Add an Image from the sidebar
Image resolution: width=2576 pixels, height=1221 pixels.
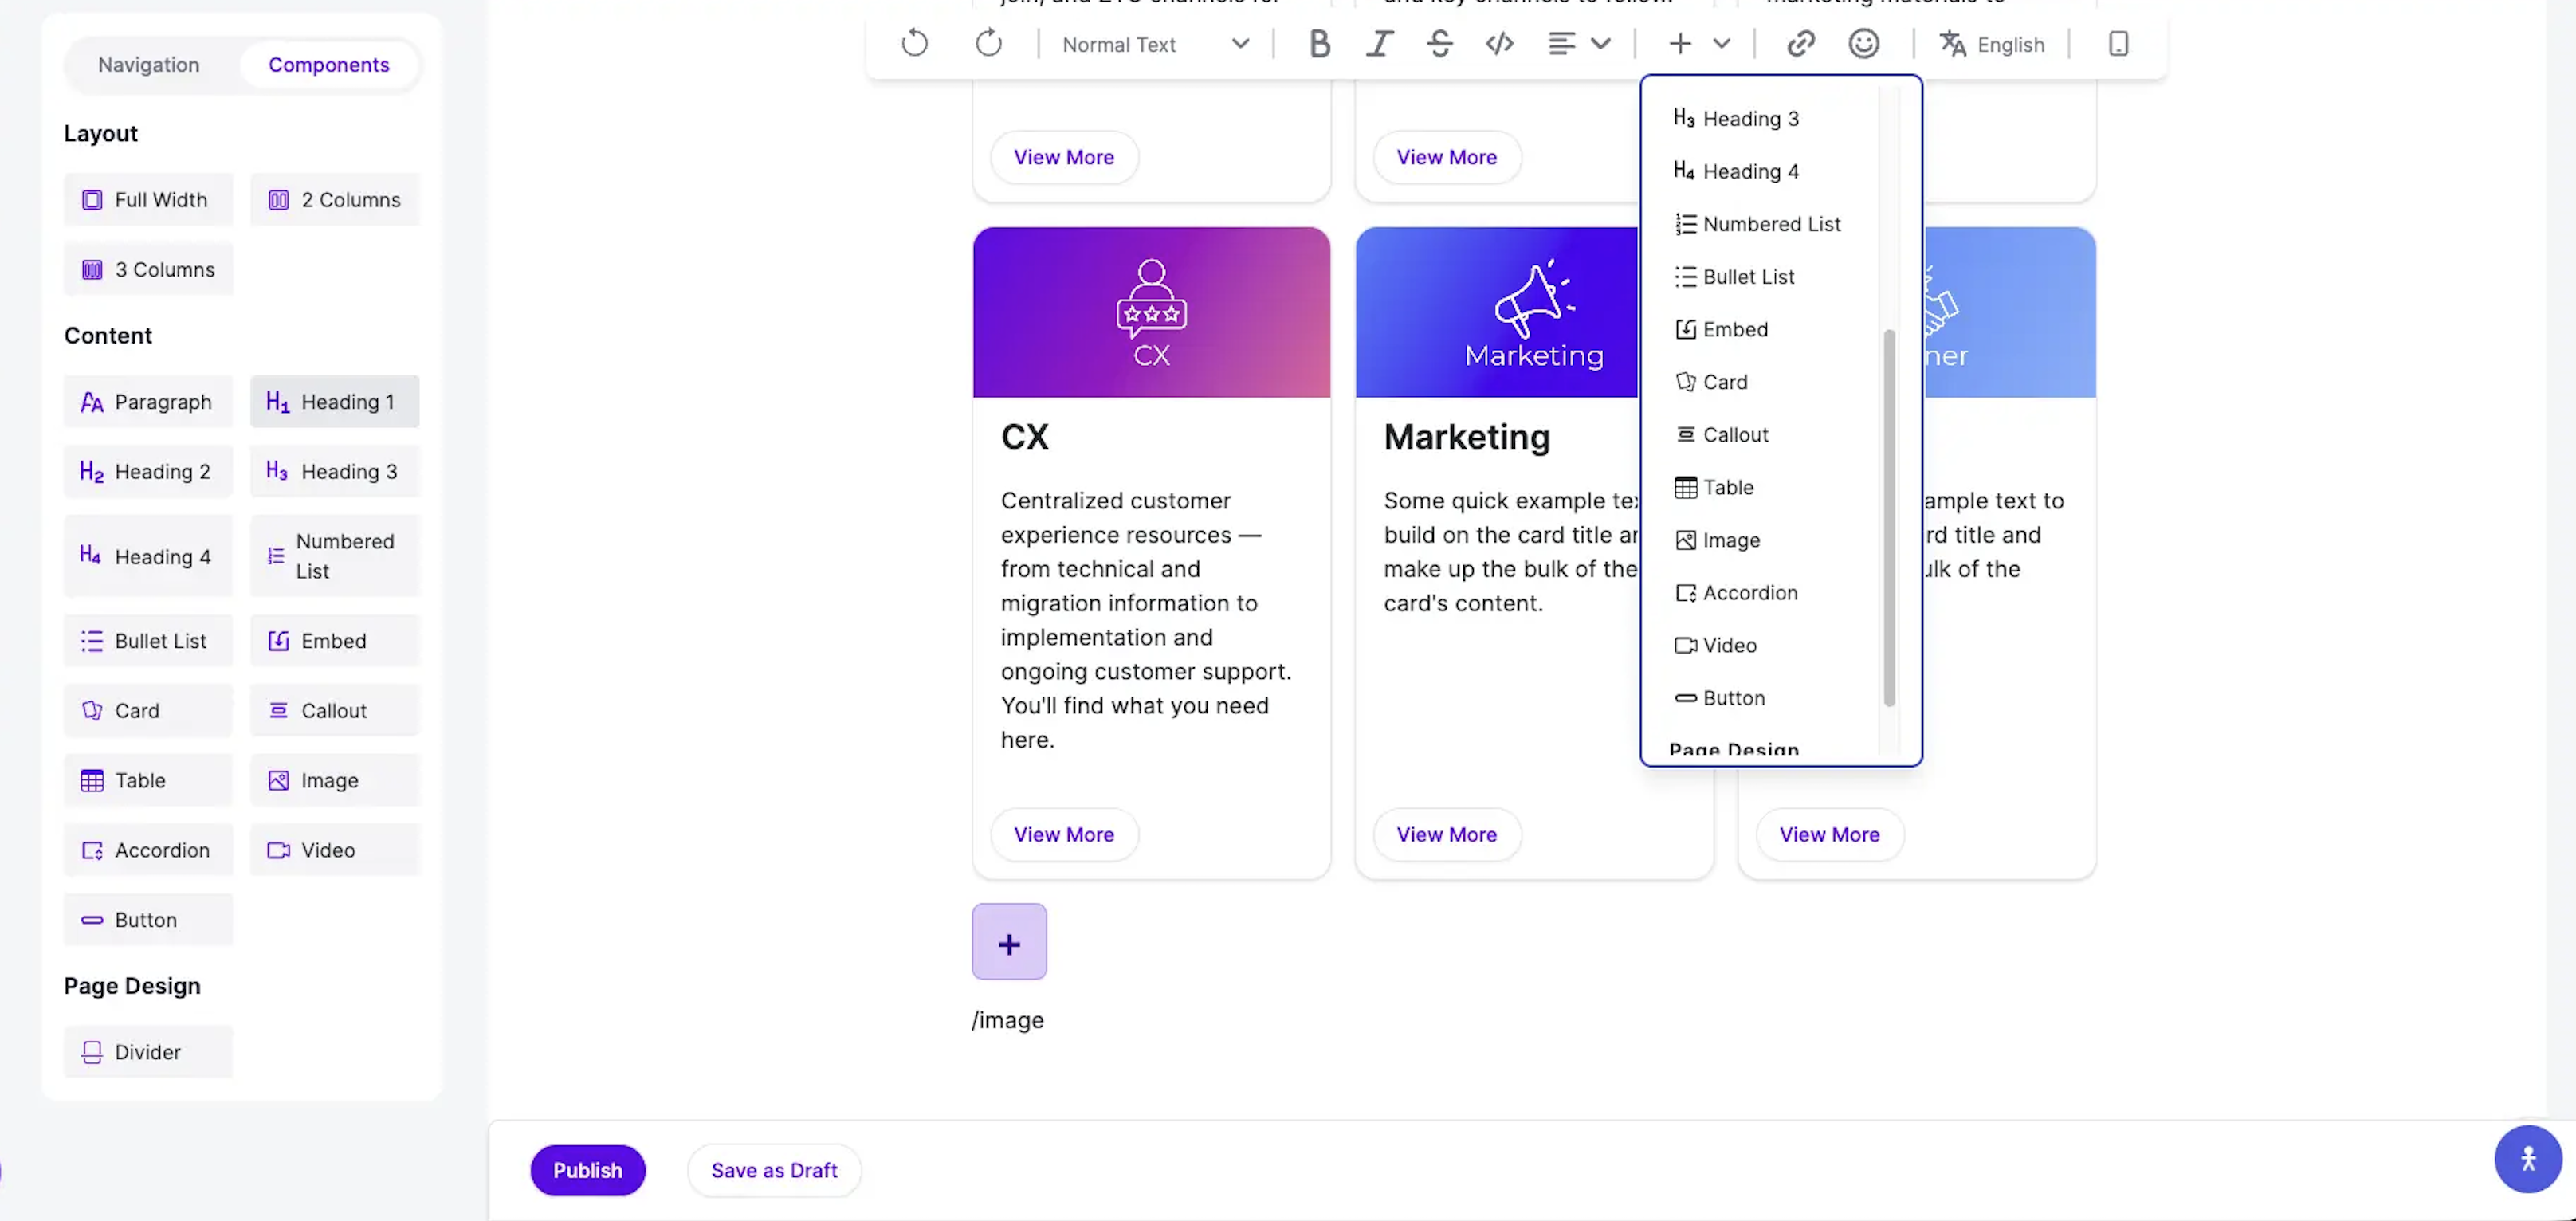pos(335,781)
